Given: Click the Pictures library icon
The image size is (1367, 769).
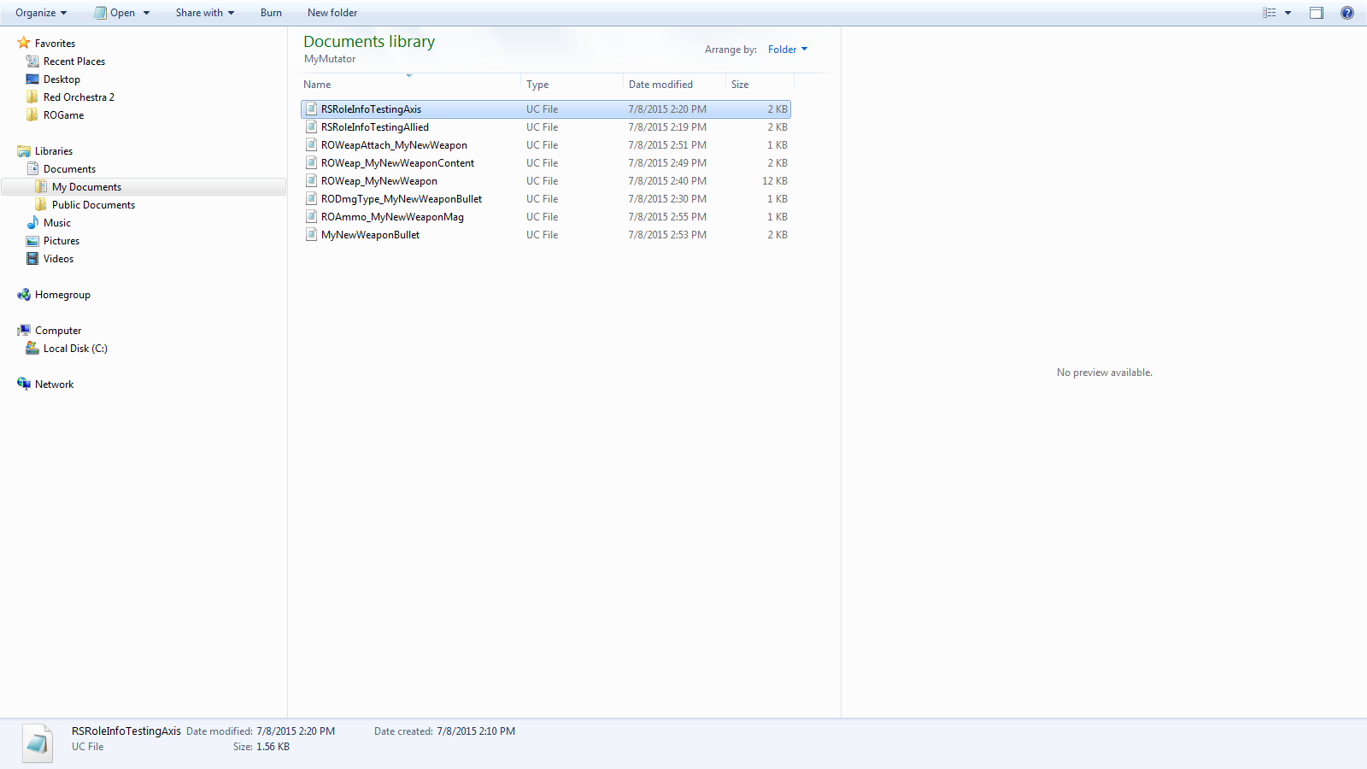Looking at the screenshot, I should 32,241.
